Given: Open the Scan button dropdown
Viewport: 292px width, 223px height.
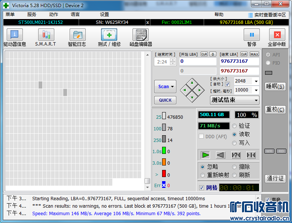Looking at the screenshot, I should point(173,87).
